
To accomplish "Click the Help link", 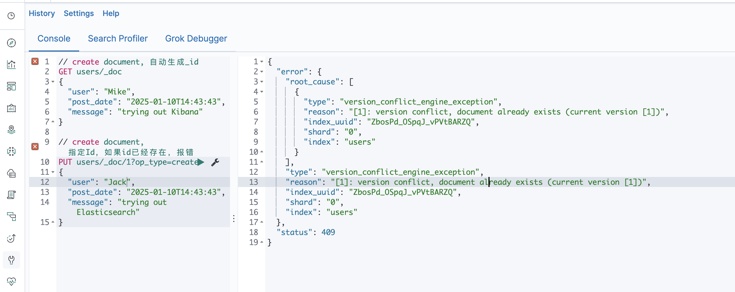I will pos(111,13).
